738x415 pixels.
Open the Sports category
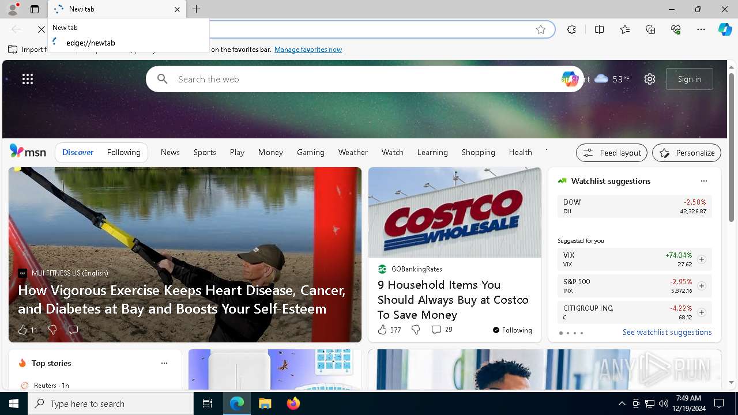(x=205, y=152)
